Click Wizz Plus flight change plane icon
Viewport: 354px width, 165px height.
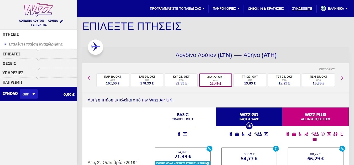coord(323,134)
